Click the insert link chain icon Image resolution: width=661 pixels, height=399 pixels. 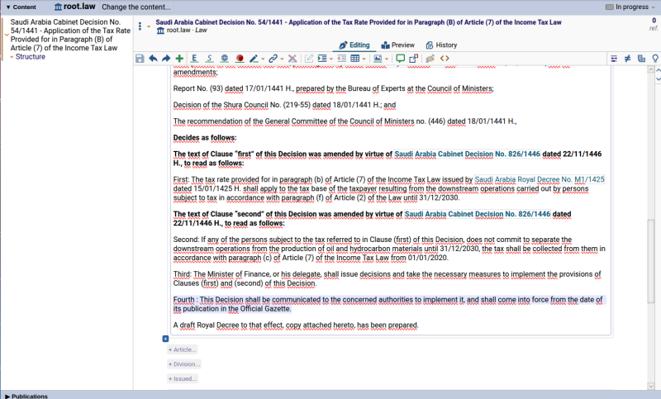273,59
